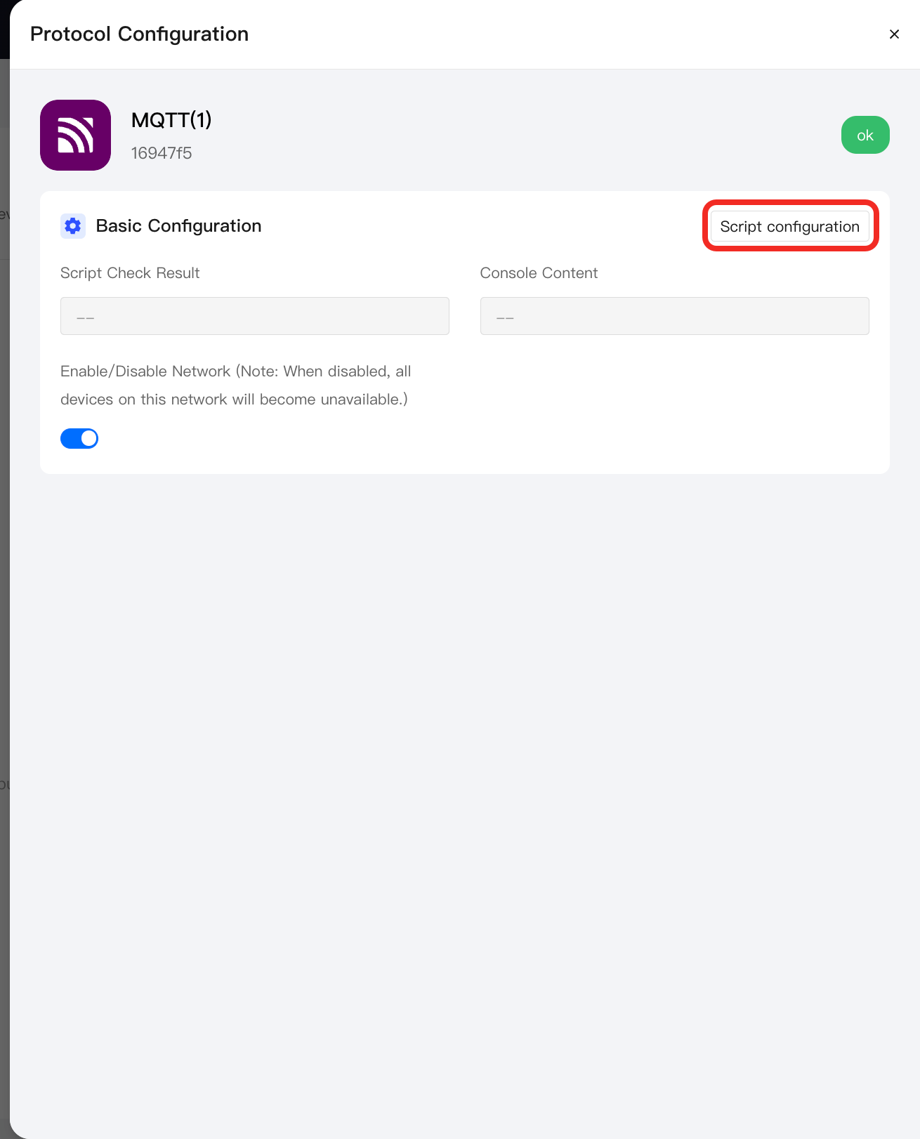
Task: Click the Console Content label
Action: [x=539, y=273]
